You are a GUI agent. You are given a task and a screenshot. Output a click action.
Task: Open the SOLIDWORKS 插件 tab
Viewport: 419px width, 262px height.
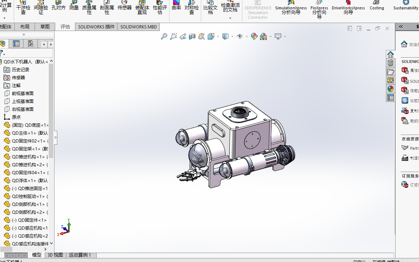[x=96, y=27]
